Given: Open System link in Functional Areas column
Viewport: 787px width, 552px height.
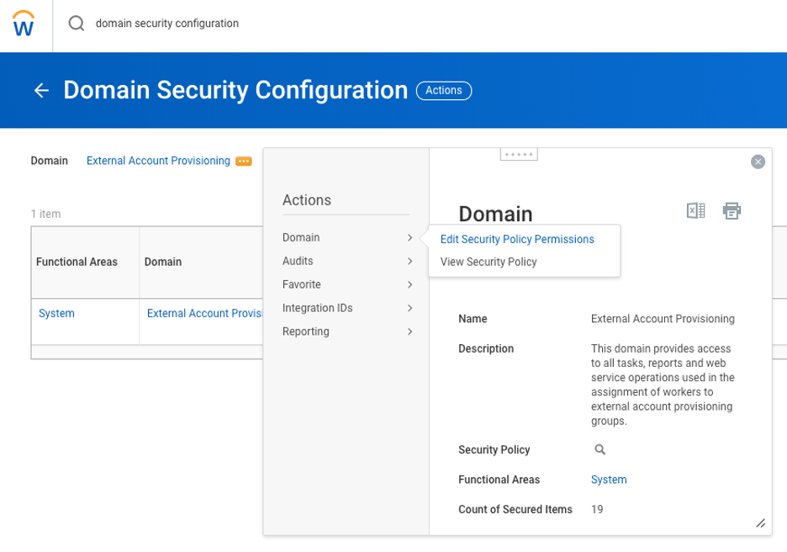Looking at the screenshot, I should pyautogui.click(x=56, y=314).
